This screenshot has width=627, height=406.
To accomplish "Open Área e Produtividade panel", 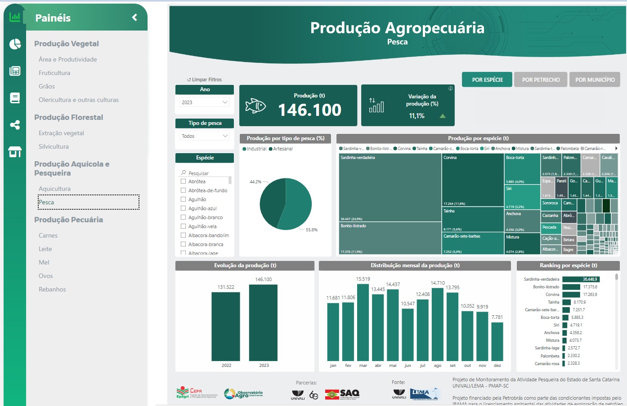I will click(67, 59).
